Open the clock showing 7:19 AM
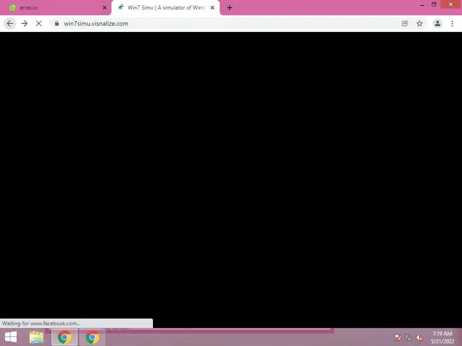 (442, 337)
